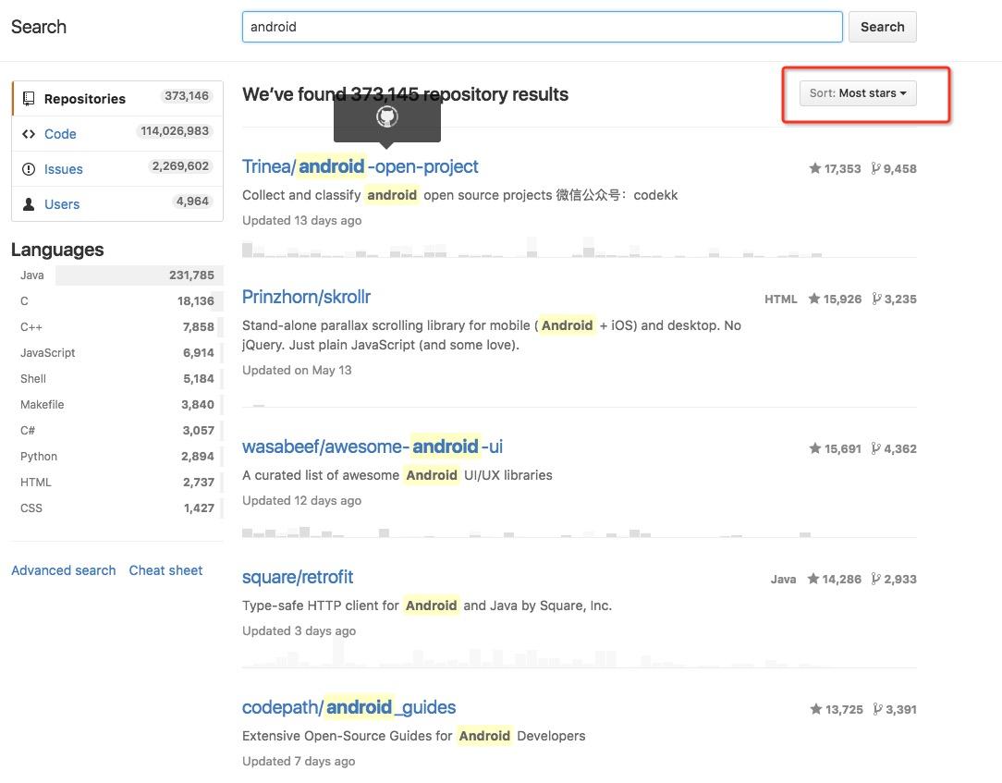Click the 14,286 stars count
The width and height of the screenshot is (1002, 783).
pyautogui.click(x=841, y=579)
